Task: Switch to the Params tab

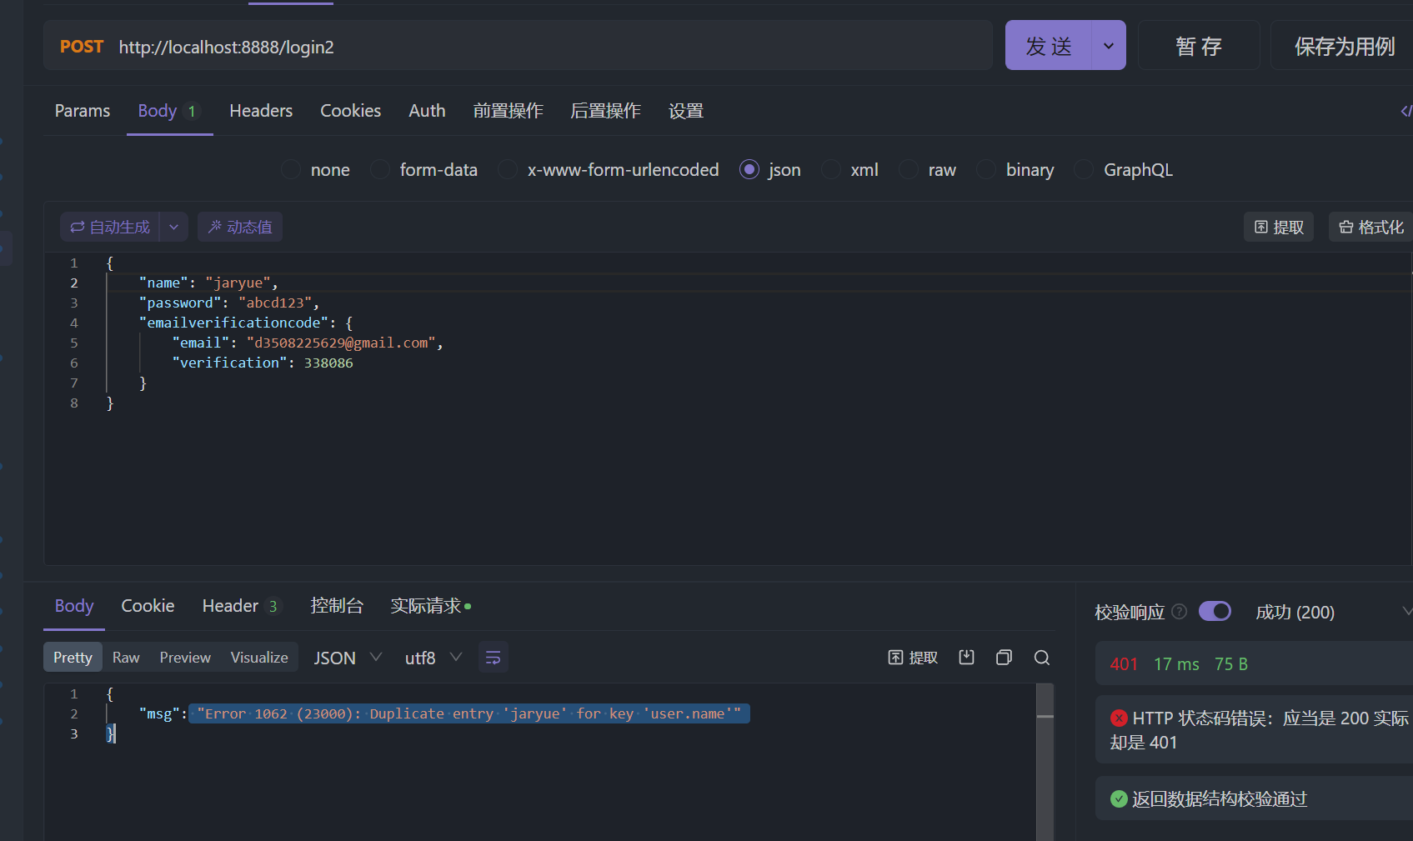Action: pyautogui.click(x=83, y=111)
